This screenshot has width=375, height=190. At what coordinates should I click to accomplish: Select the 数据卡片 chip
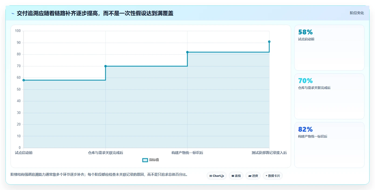(273, 176)
